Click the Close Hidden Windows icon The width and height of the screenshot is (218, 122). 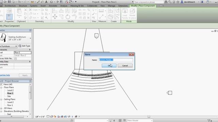tap(67, 2)
